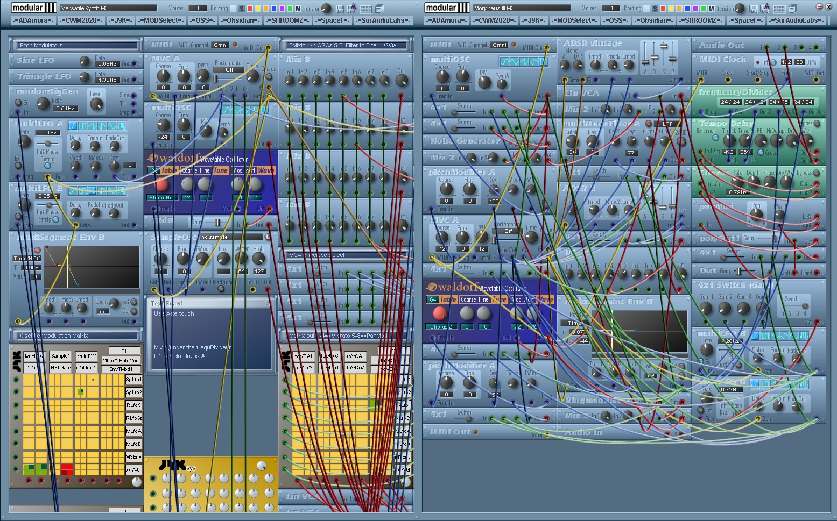The height and width of the screenshot is (521, 837).
Task: Click Triangle LFO Rate knob
Action: coord(85,77)
